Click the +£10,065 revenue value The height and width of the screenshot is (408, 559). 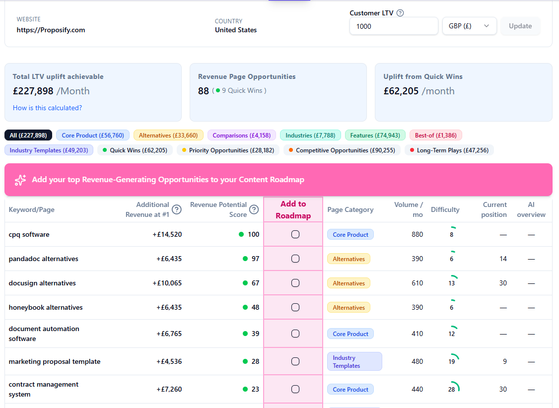coord(167,283)
